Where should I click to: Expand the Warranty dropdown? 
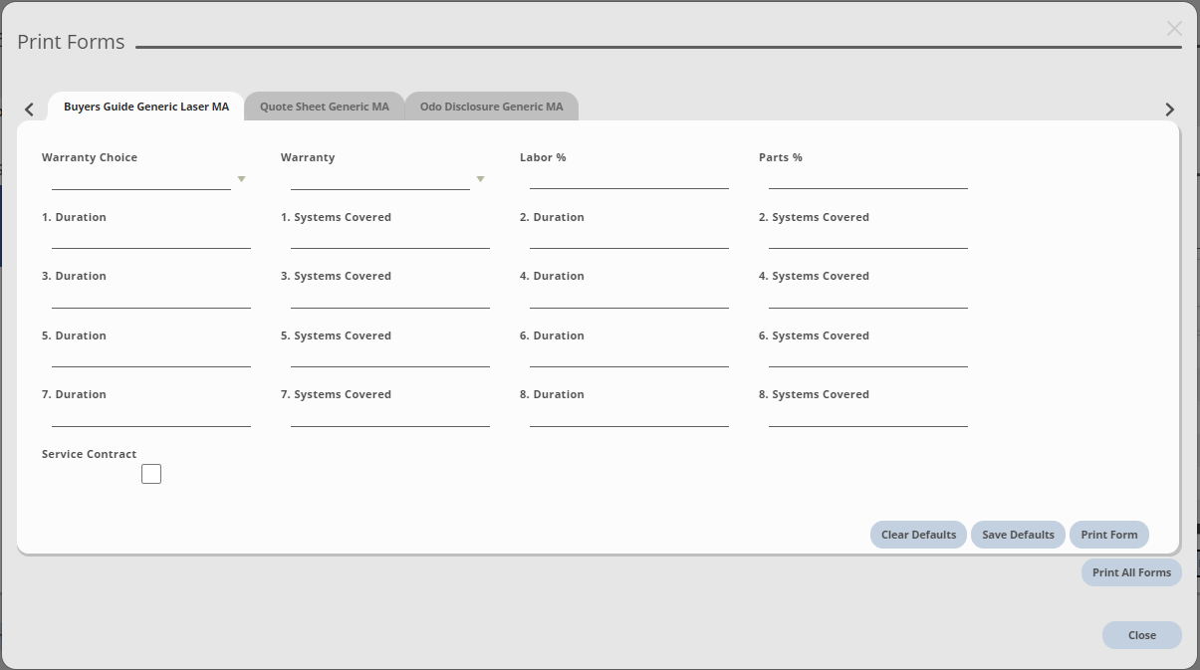click(480, 178)
